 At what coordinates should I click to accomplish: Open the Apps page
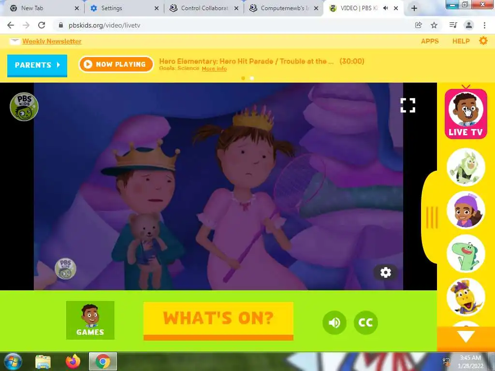click(430, 41)
